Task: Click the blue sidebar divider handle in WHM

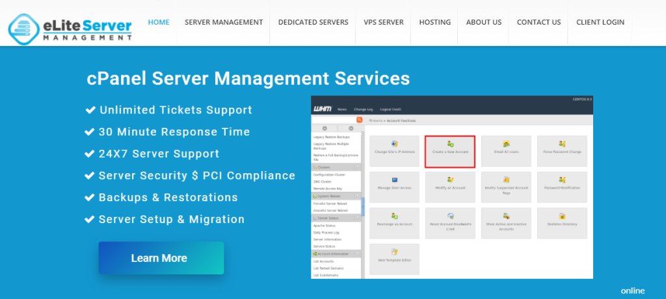Action: pyautogui.click(x=363, y=207)
